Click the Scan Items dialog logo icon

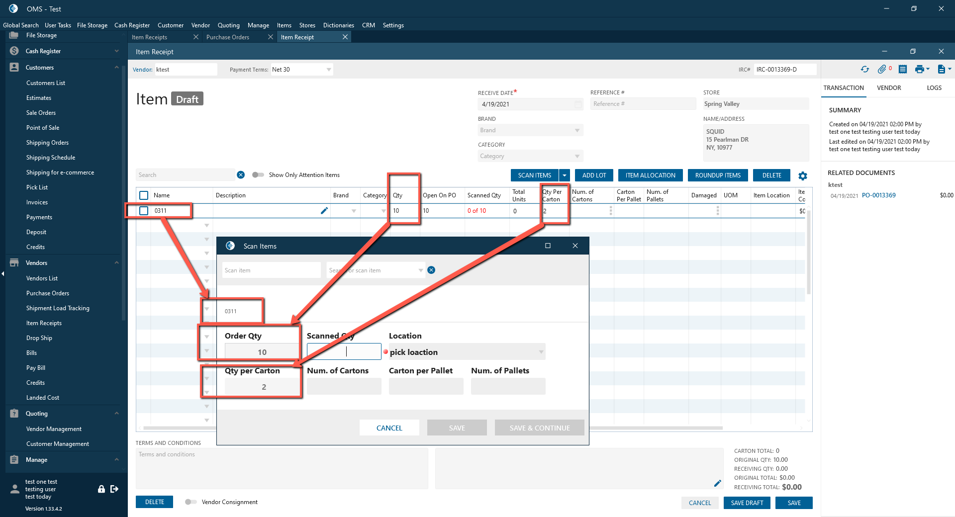(230, 246)
